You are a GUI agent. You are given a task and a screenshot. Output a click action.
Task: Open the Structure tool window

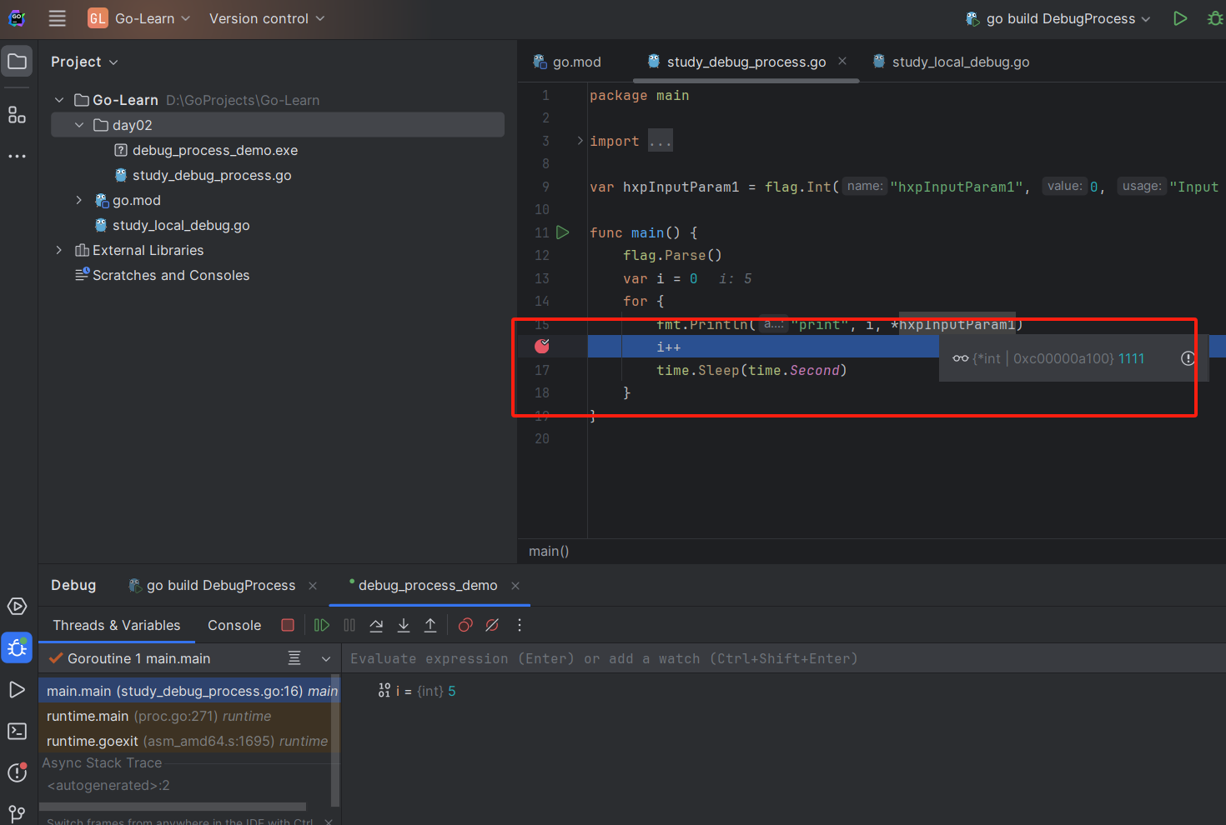click(x=17, y=115)
